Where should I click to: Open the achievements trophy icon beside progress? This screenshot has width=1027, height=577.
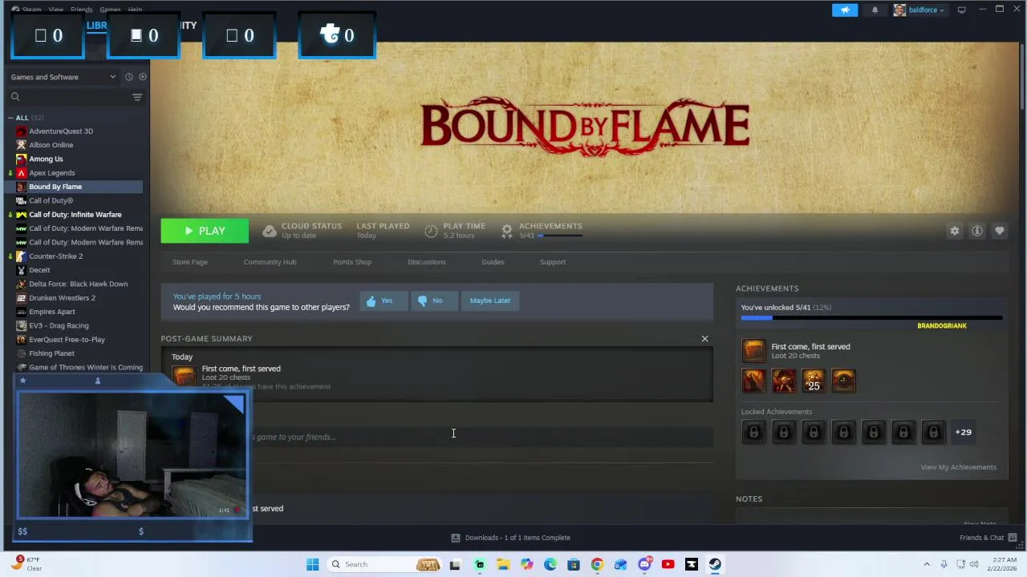507,231
